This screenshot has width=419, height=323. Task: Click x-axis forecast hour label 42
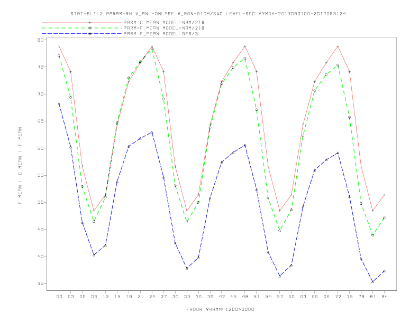222,297
